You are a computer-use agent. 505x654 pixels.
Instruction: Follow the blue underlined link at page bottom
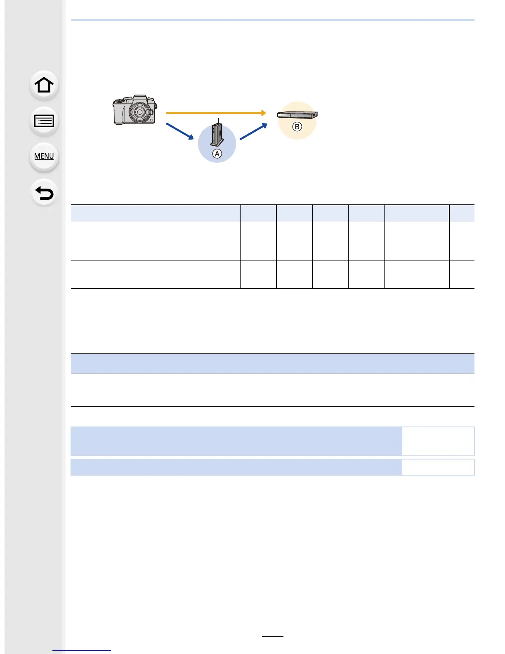tap(82, 650)
